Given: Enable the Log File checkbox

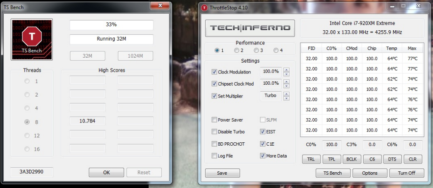Looking at the screenshot, I should pos(214,156).
